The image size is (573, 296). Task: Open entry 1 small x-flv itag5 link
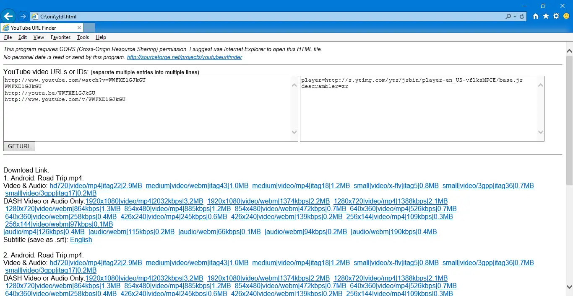tap(396, 185)
